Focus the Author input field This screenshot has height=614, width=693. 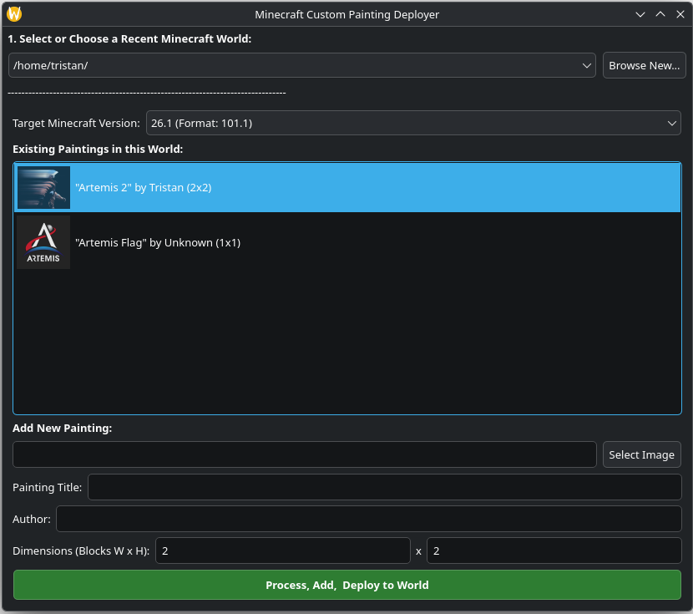(368, 519)
